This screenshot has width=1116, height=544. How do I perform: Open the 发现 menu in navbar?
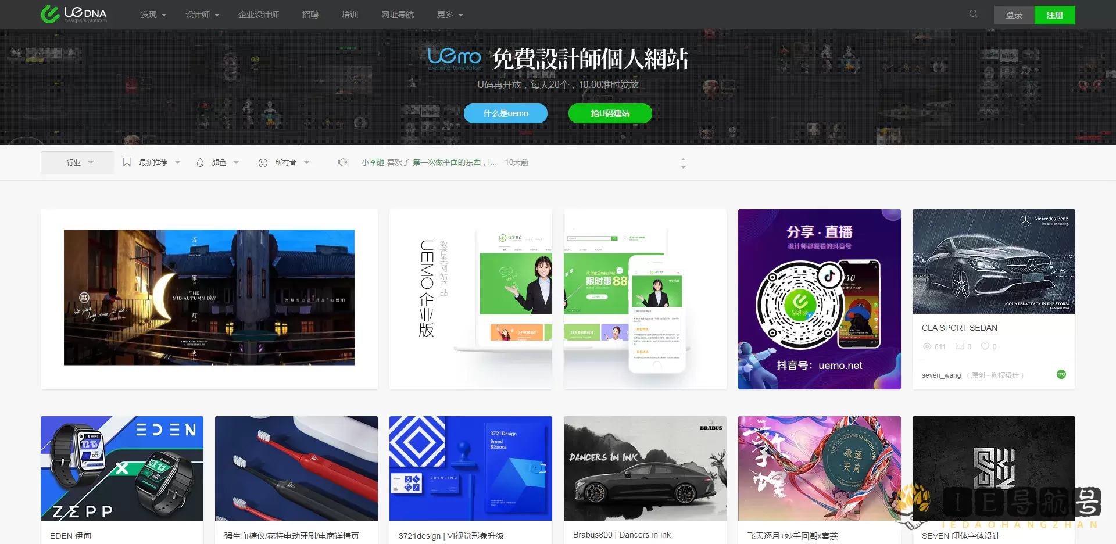pos(153,15)
